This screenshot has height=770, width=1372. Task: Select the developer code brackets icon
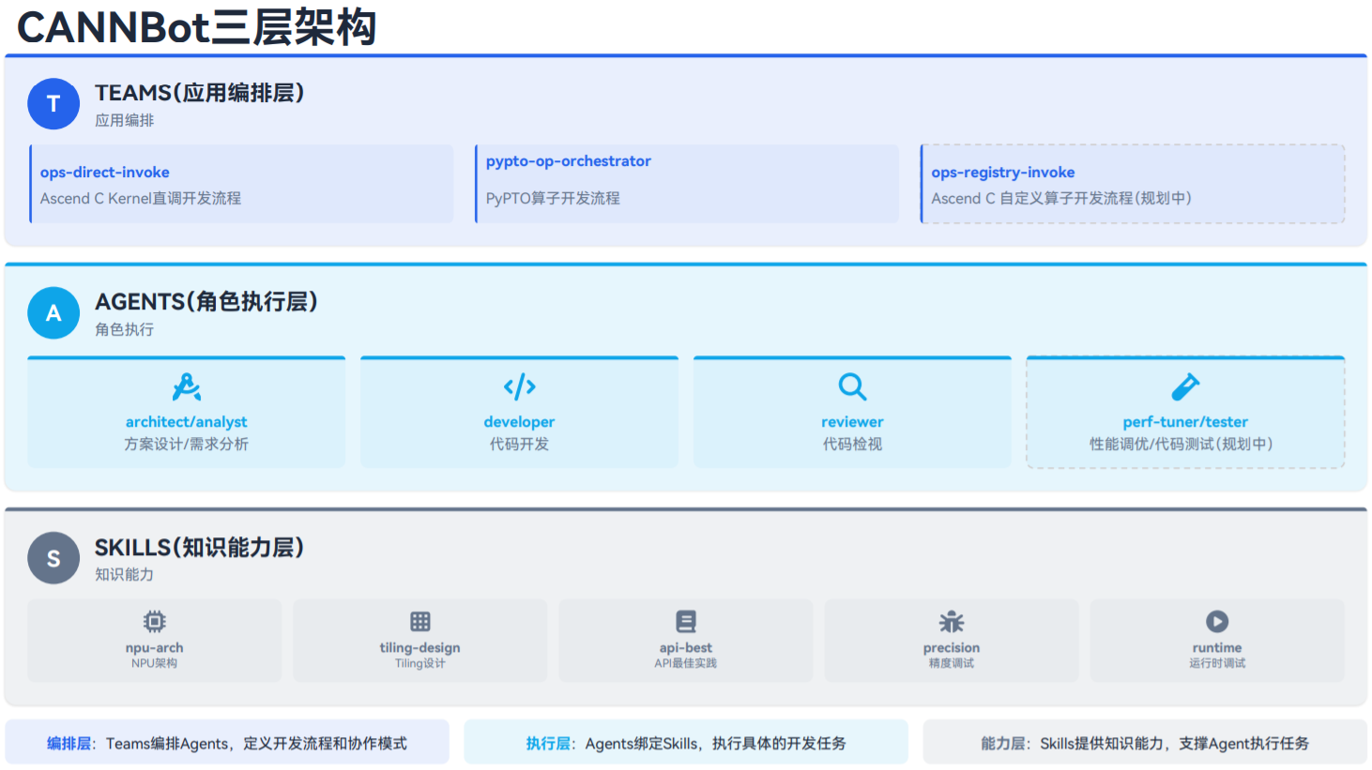(x=520, y=386)
